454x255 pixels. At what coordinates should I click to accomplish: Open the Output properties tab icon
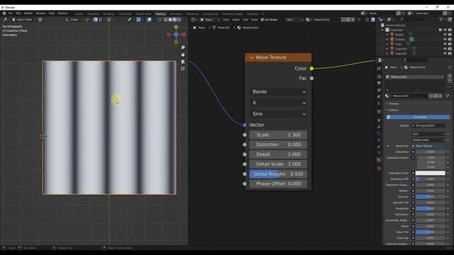(379, 84)
